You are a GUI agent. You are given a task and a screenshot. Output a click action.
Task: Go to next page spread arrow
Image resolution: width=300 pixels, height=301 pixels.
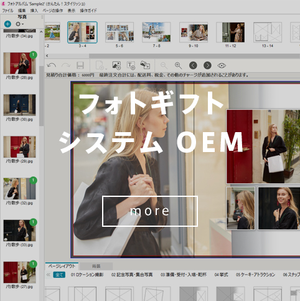[207, 65]
